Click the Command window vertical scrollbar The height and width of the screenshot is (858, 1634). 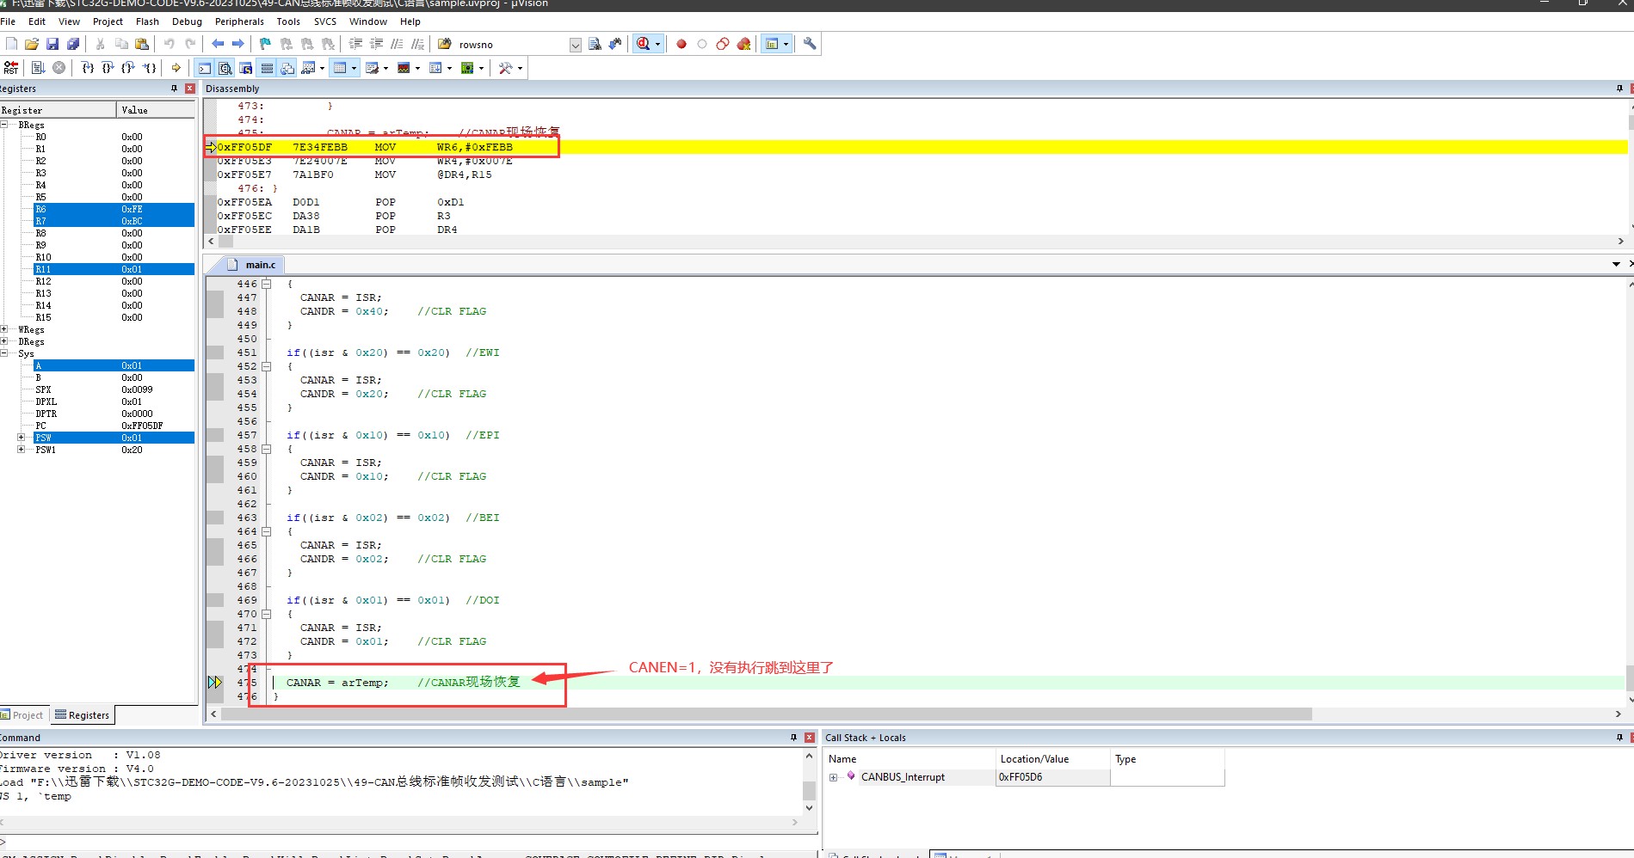point(809,782)
